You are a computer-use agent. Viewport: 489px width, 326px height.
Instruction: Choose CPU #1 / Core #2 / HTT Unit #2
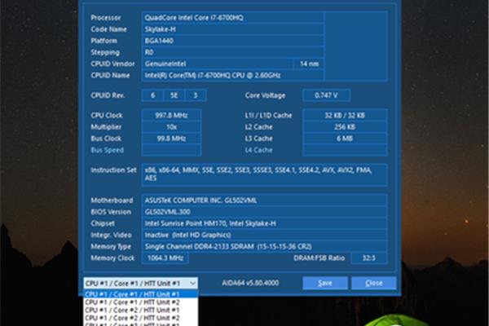141,318
